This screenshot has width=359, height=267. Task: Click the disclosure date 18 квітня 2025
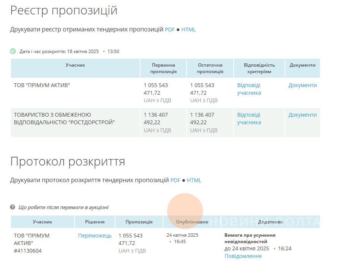click(83, 52)
